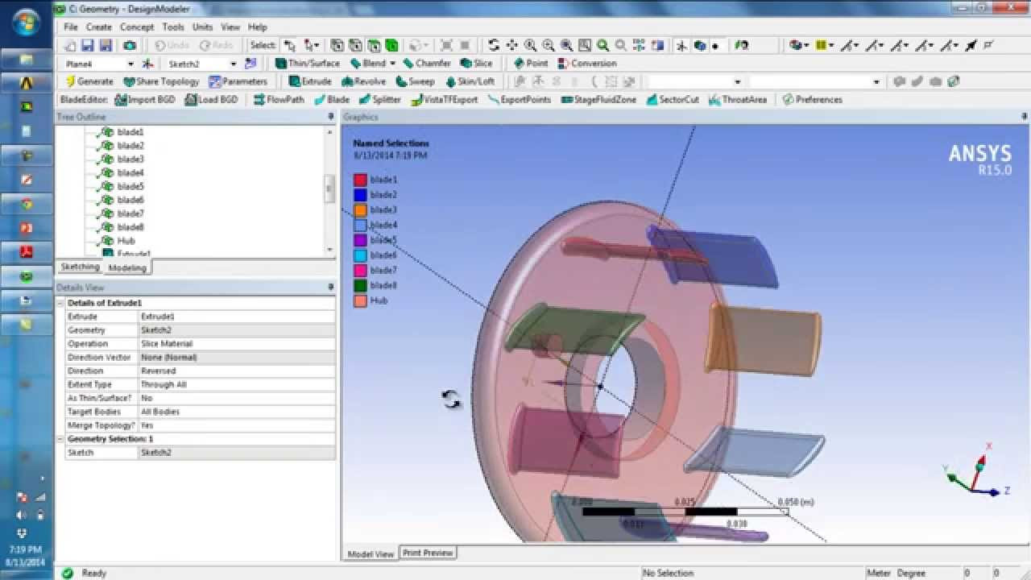
Task: Click the Parameters button
Action: pyautogui.click(x=238, y=81)
